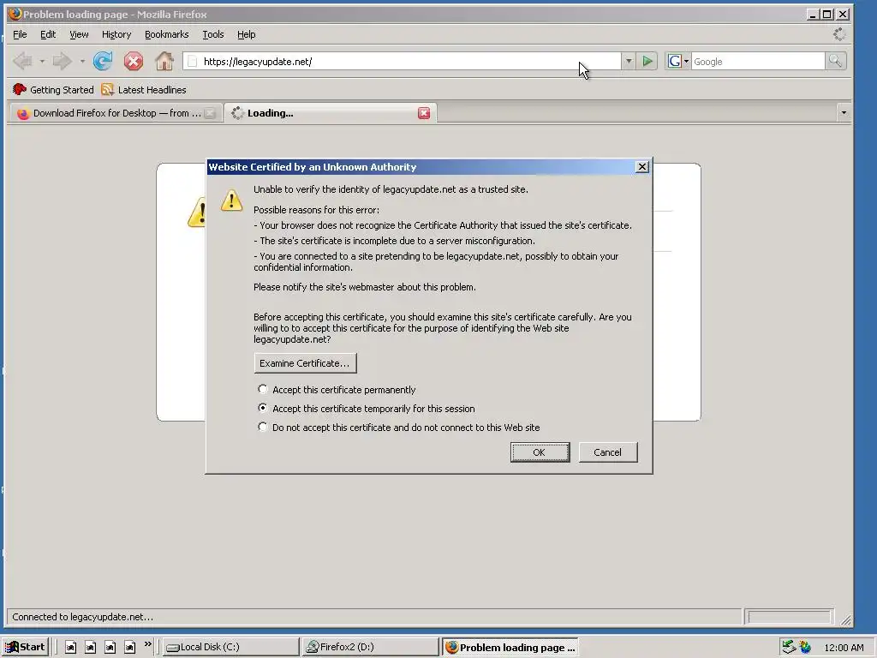This screenshot has height=658, width=877.
Task: Open the Start menu
Action: [25, 647]
